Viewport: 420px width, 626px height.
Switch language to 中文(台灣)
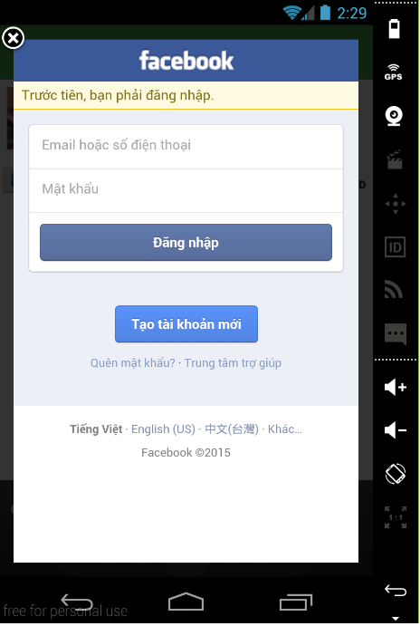pos(232,429)
